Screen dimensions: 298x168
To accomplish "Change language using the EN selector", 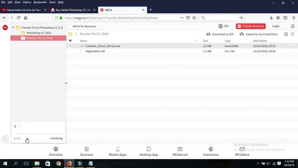I will pos(223,26).
